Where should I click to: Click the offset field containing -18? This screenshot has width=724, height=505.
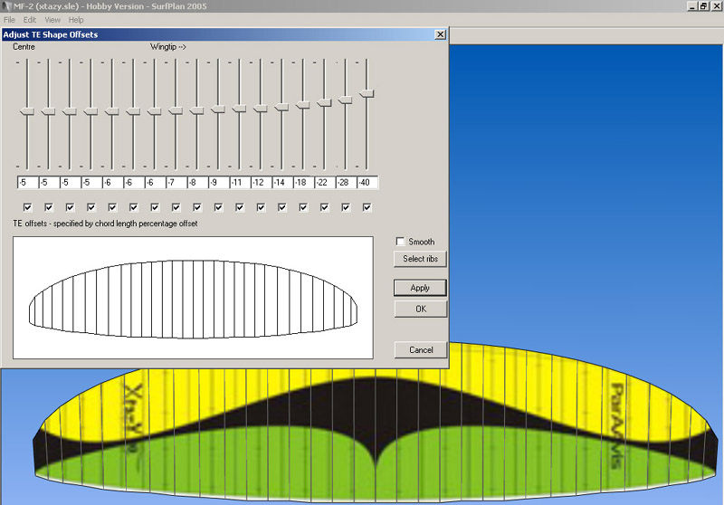303,183
